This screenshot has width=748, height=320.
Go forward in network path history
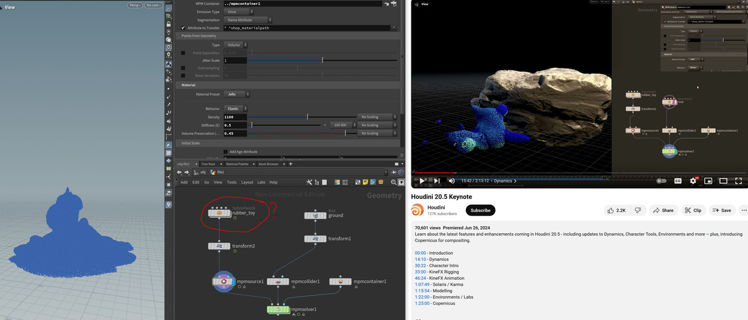(186, 173)
